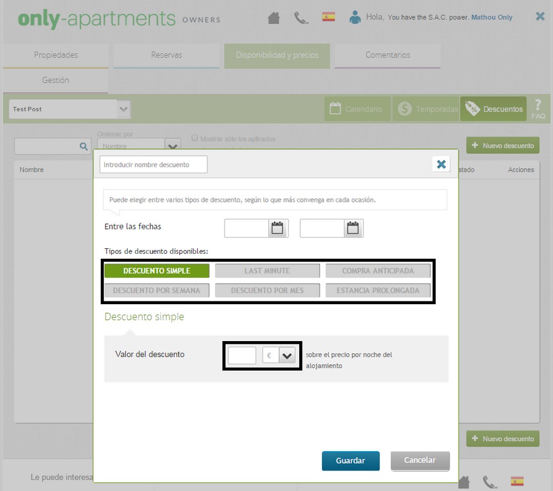This screenshot has height=491, width=553.
Task: Click the FAQ question mark icon
Action: click(x=538, y=108)
